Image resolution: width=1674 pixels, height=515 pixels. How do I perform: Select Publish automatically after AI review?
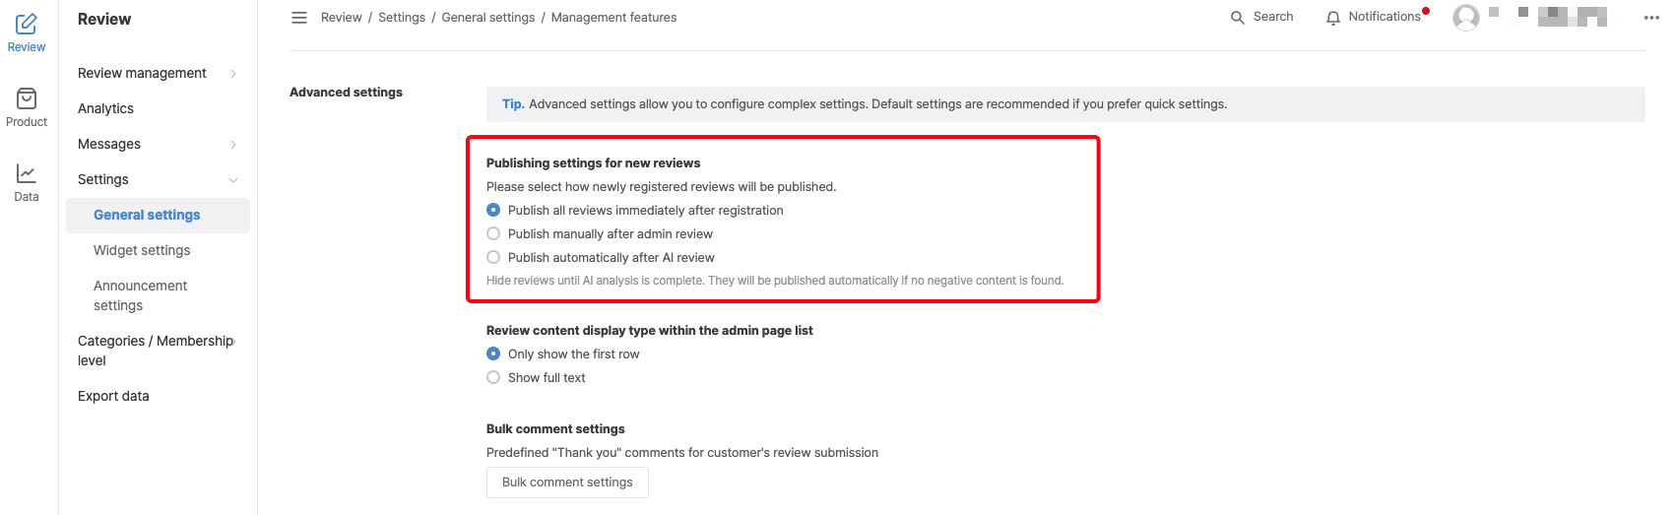click(493, 258)
